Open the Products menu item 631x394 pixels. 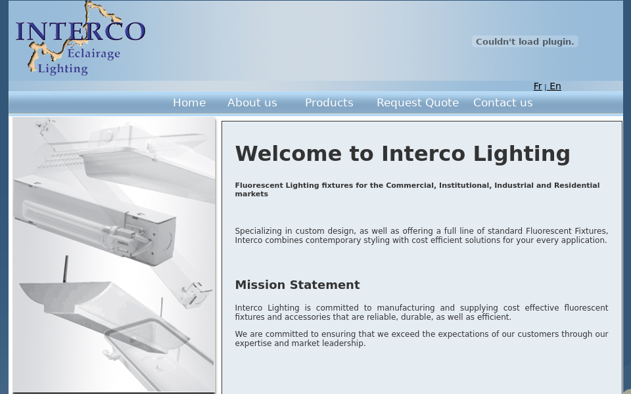(329, 102)
